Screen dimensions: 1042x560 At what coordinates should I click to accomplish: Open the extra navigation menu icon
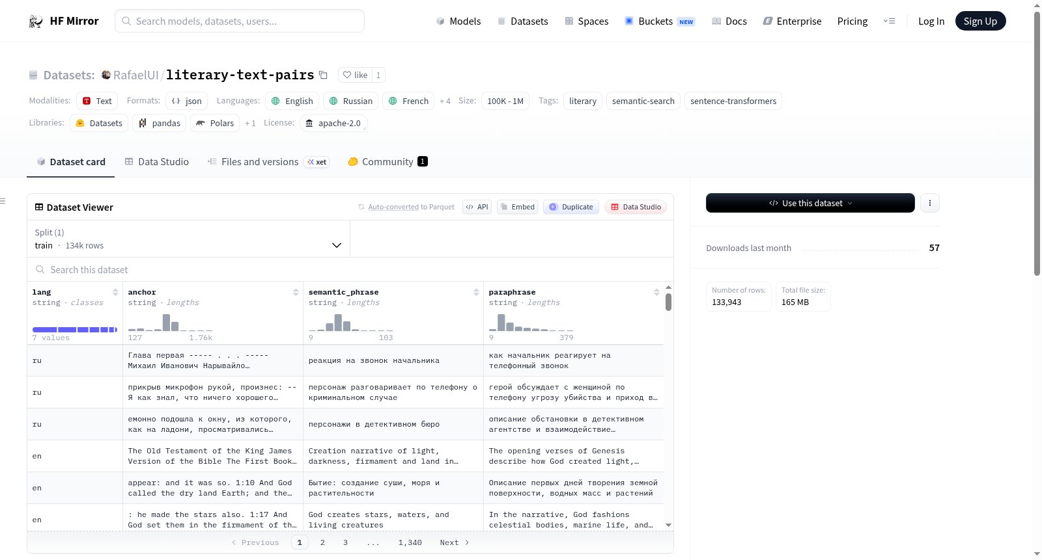[889, 21]
